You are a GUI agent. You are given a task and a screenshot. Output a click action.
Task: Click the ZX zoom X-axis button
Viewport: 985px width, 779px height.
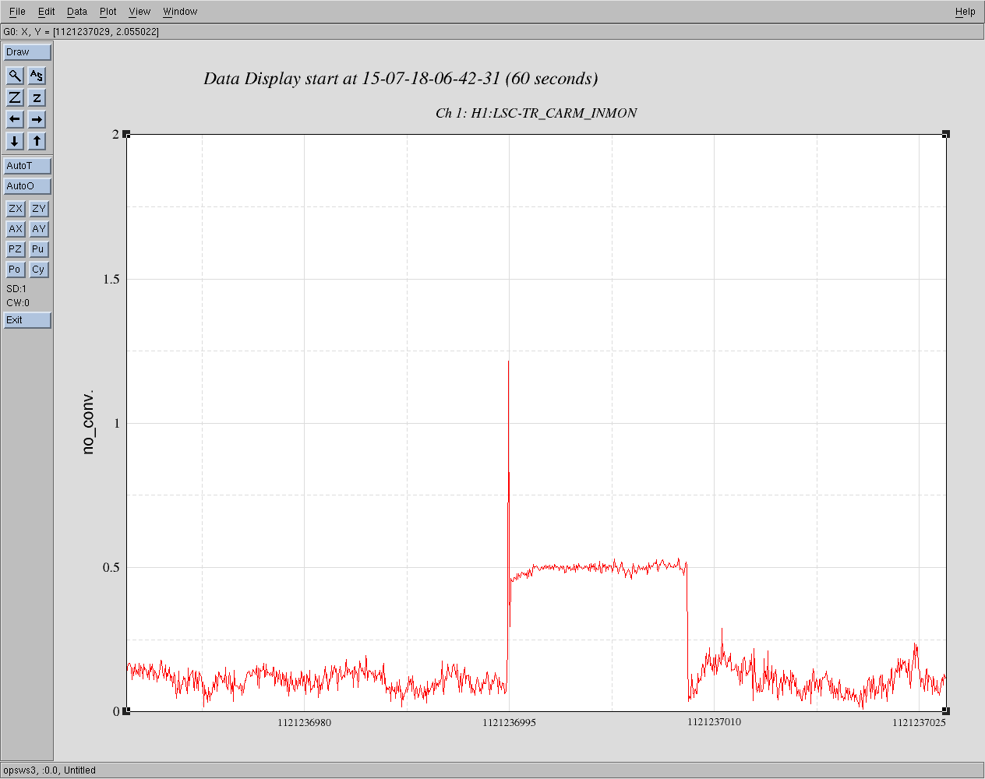point(15,209)
